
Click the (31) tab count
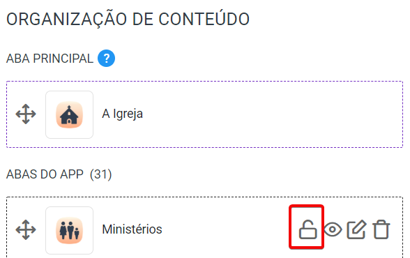tap(100, 174)
